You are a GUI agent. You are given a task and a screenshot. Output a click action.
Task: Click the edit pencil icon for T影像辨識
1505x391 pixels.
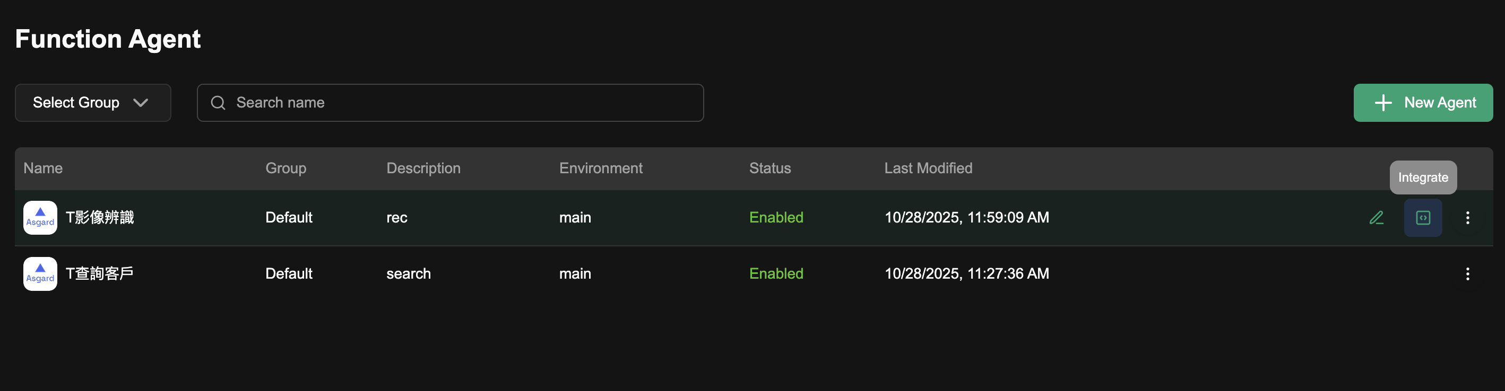1376,218
